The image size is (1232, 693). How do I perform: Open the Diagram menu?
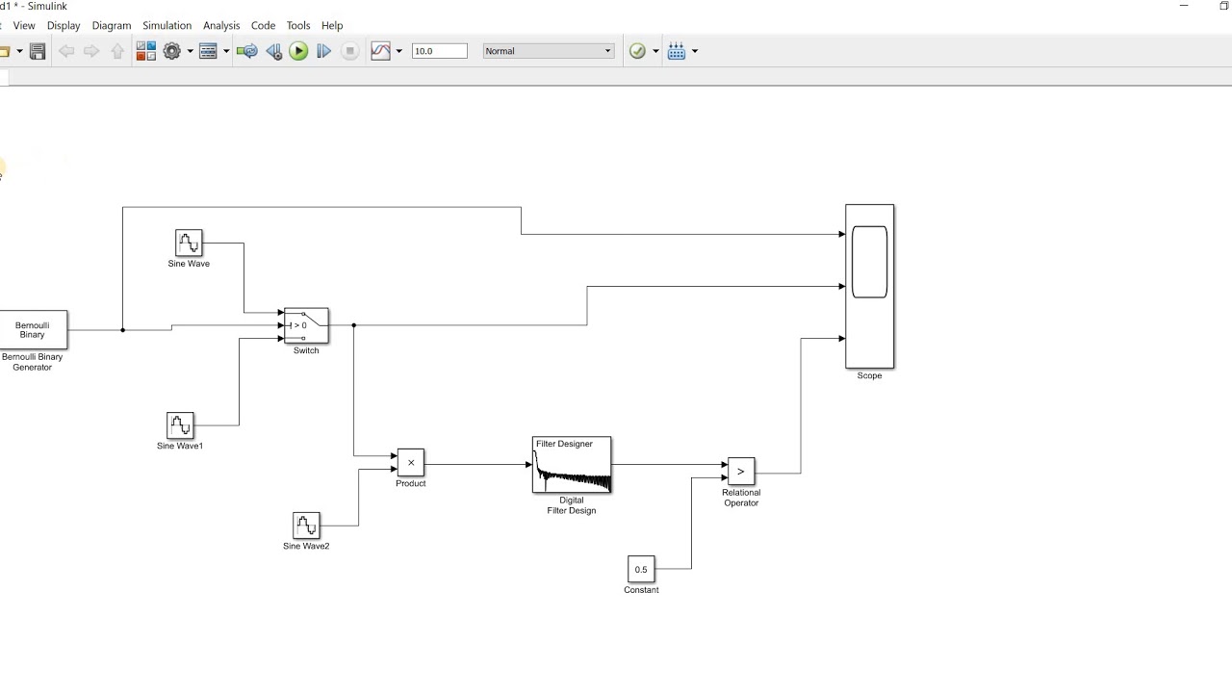[x=112, y=25]
